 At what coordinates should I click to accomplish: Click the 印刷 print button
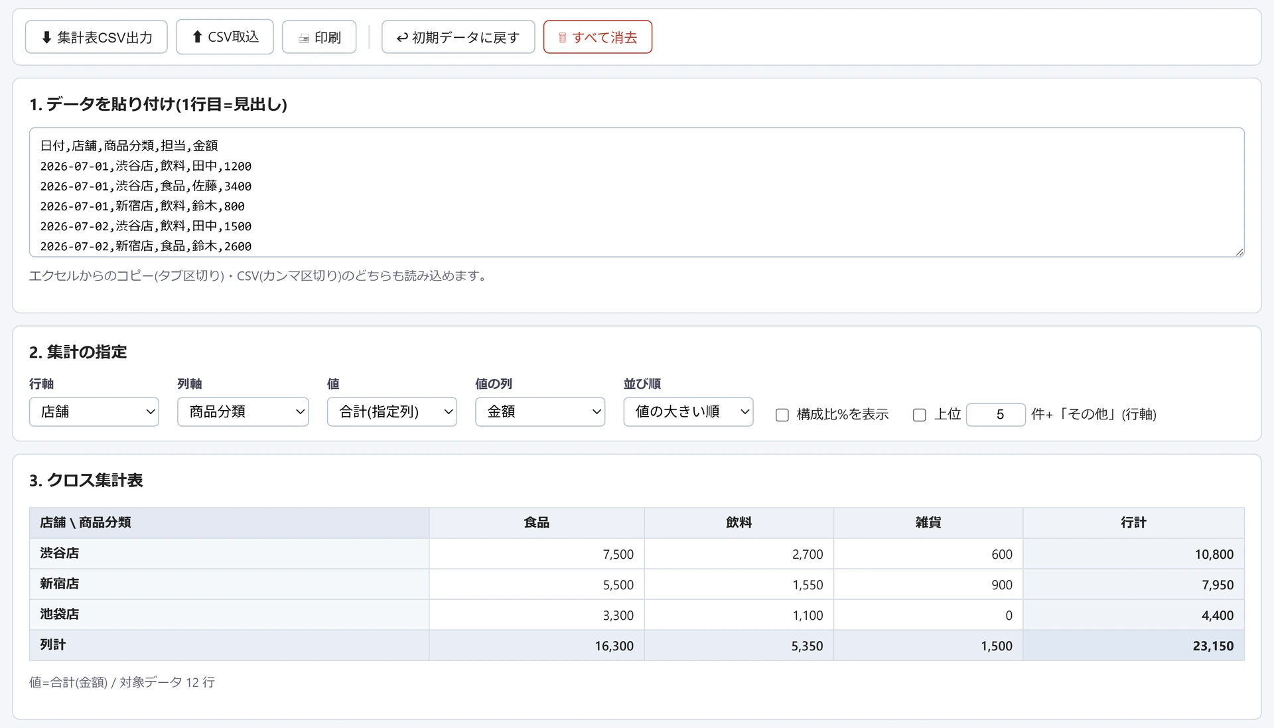(319, 37)
